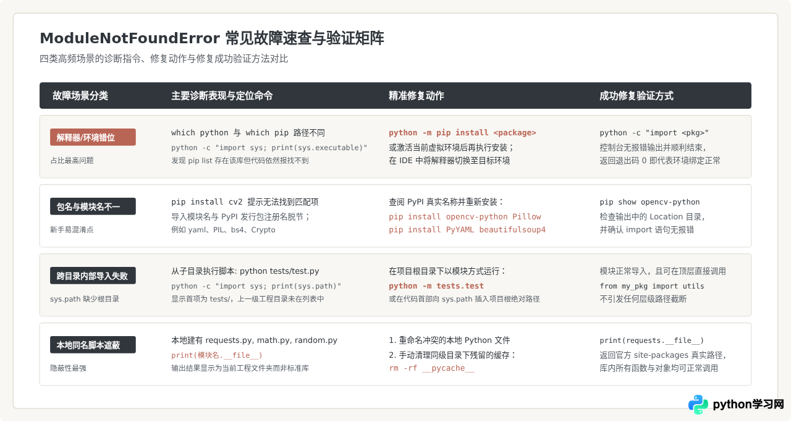Click '输出结果显示为当前工程文件夹而非标准库'
Screen dimensions: 791x422
click(x=240, y=368)
